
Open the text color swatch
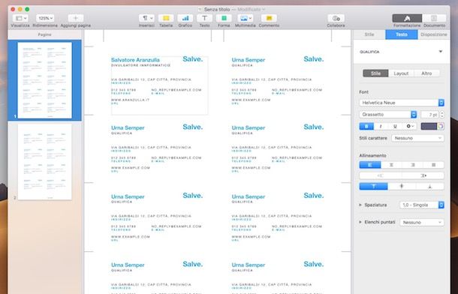click(x=429, y=126)
